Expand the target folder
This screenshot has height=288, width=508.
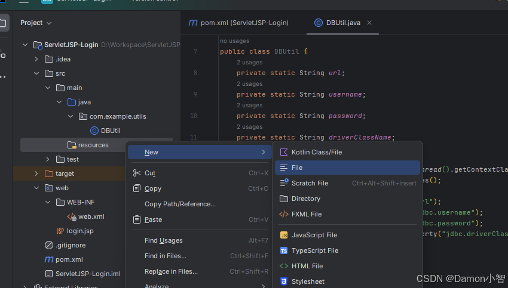point(36,174)
